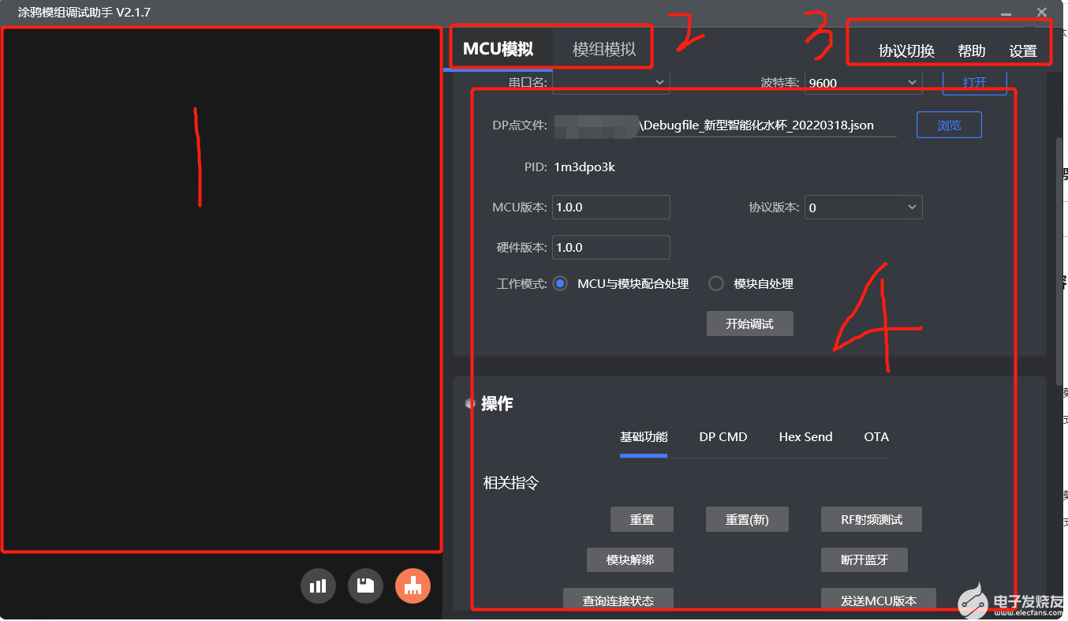Click the right panel vertical scrollbar
The width and height of the screenshot is (1068, 621).
click(x=1059, y=260)
